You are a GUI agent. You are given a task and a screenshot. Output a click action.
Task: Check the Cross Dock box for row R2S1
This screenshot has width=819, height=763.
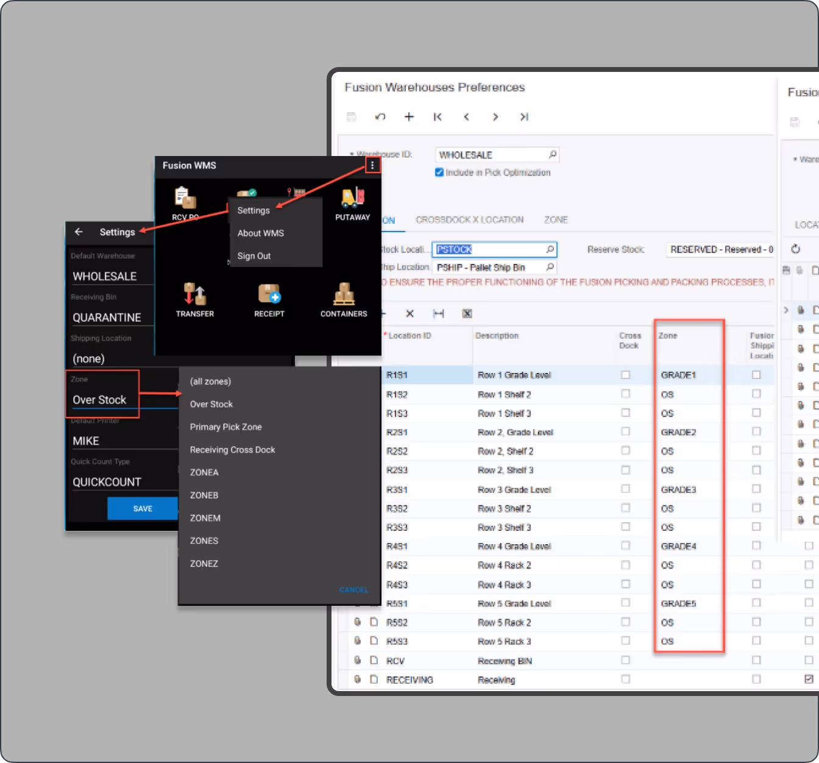625,431
